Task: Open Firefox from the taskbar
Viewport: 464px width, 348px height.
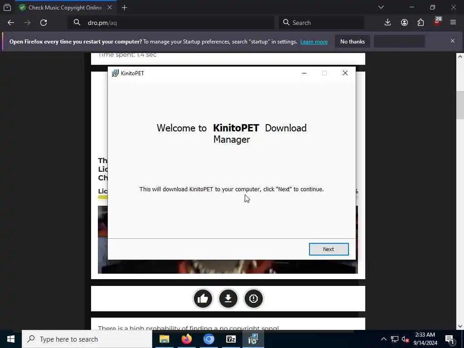Action: (x=186, y=339)
